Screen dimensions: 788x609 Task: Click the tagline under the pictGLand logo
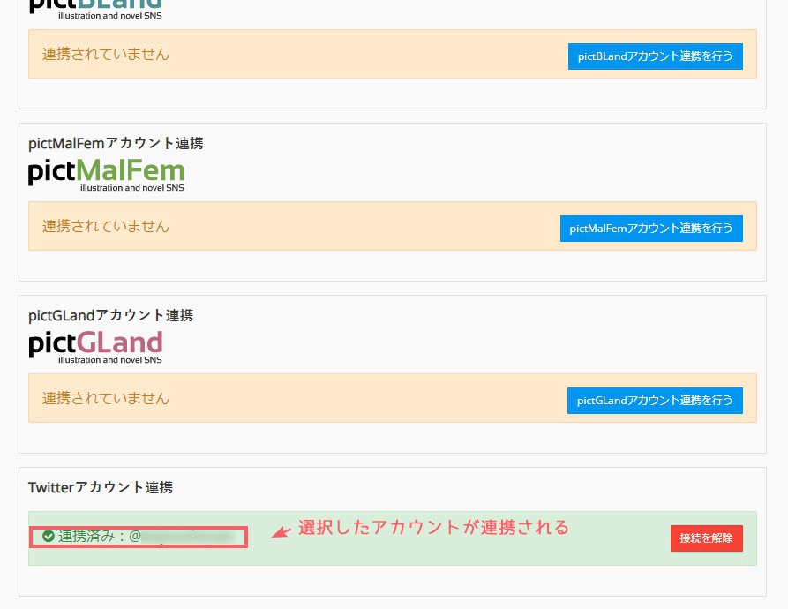point(109,360)
